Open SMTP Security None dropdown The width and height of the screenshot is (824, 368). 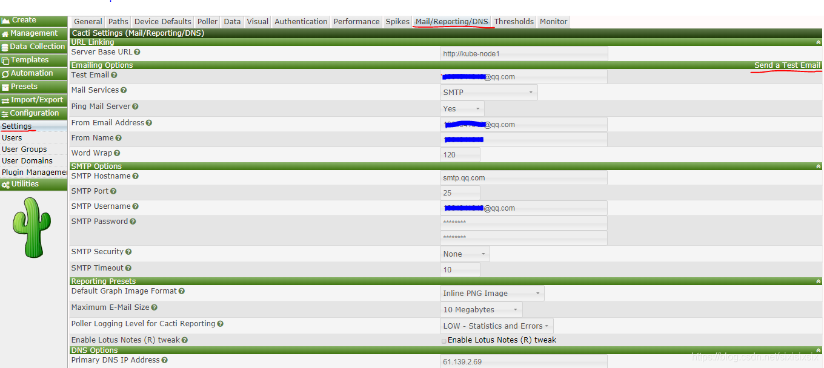(465, 254)
